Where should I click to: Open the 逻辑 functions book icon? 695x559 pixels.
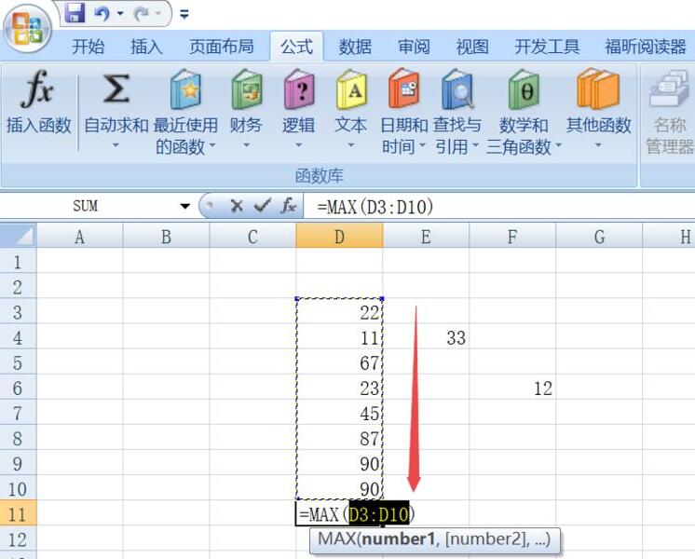click(299, 89)
